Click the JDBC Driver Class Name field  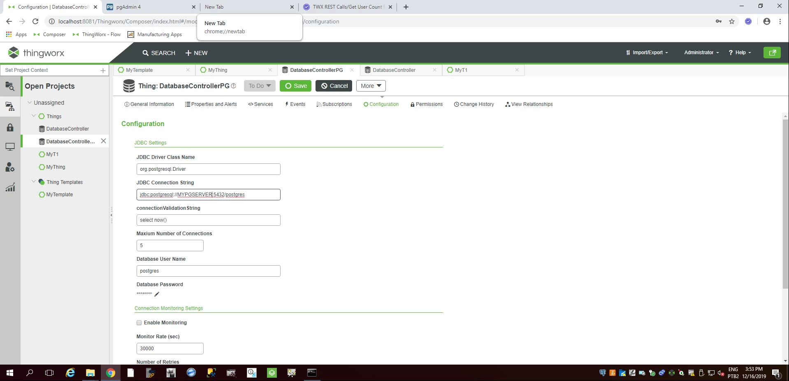pos(209,169)
